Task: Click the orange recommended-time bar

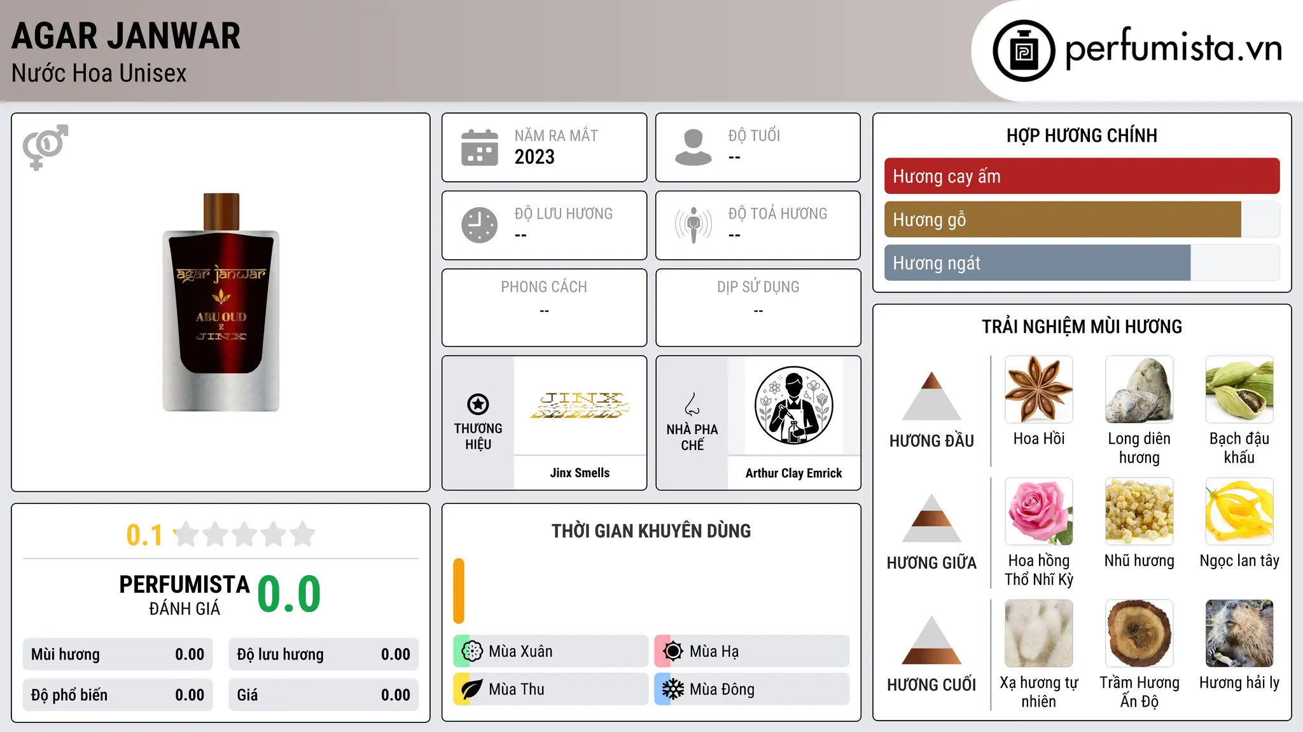Action: coord(459,591)
